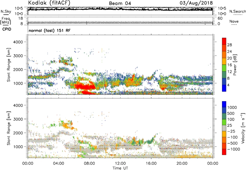Click the orange 20–24 dB Power colorbar segment

click(x=224, y=55)
